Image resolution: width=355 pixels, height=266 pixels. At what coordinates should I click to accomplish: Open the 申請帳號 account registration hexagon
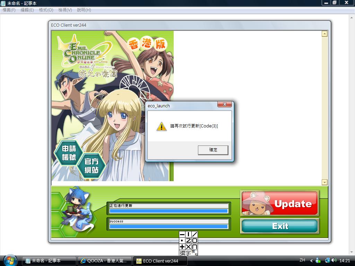(x=69, y=153)
